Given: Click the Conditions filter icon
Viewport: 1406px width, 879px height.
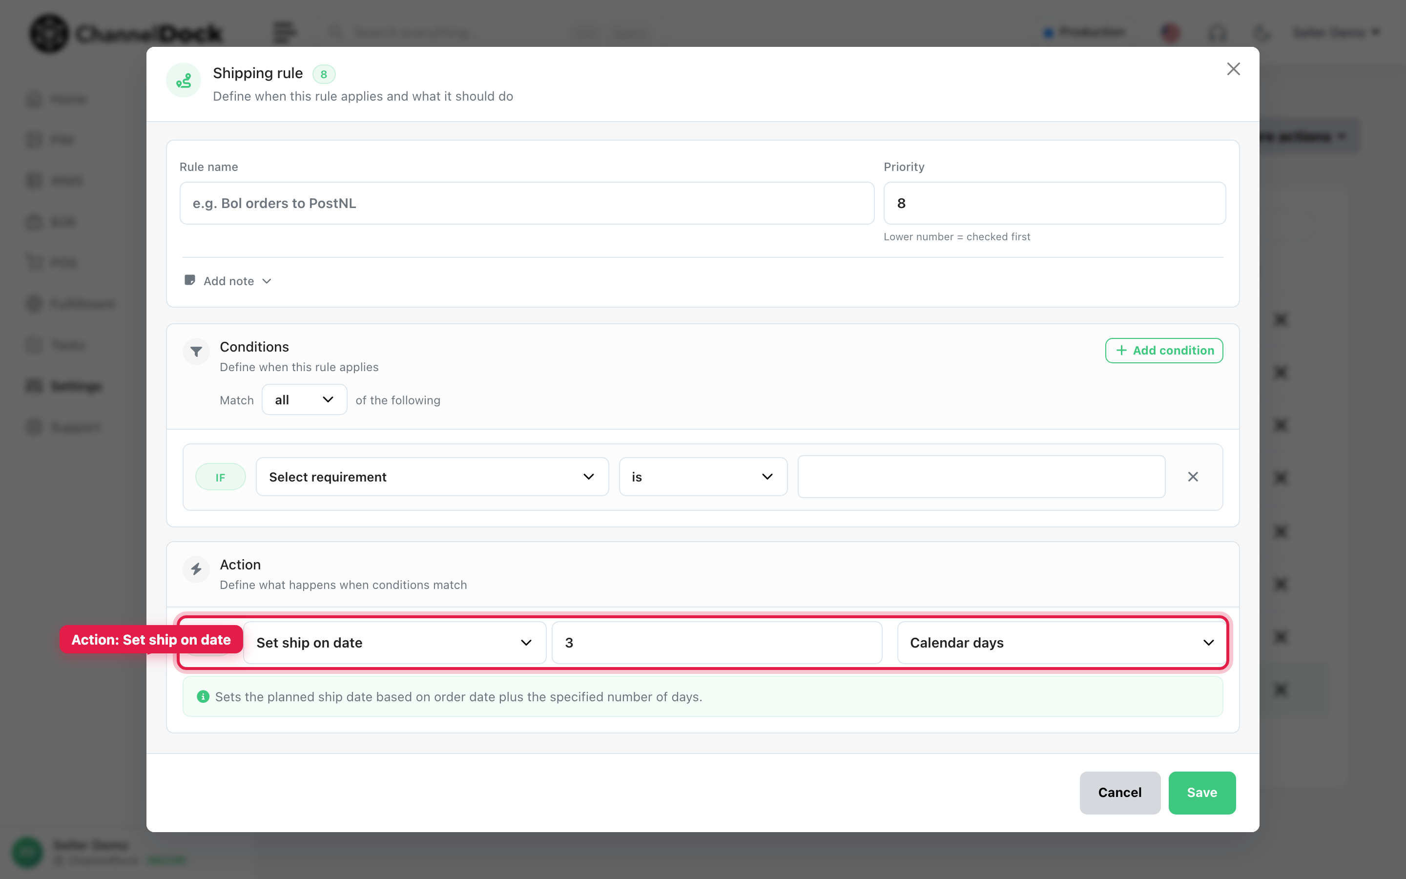Looking at the screenshot, I should [x=196, y=352].
